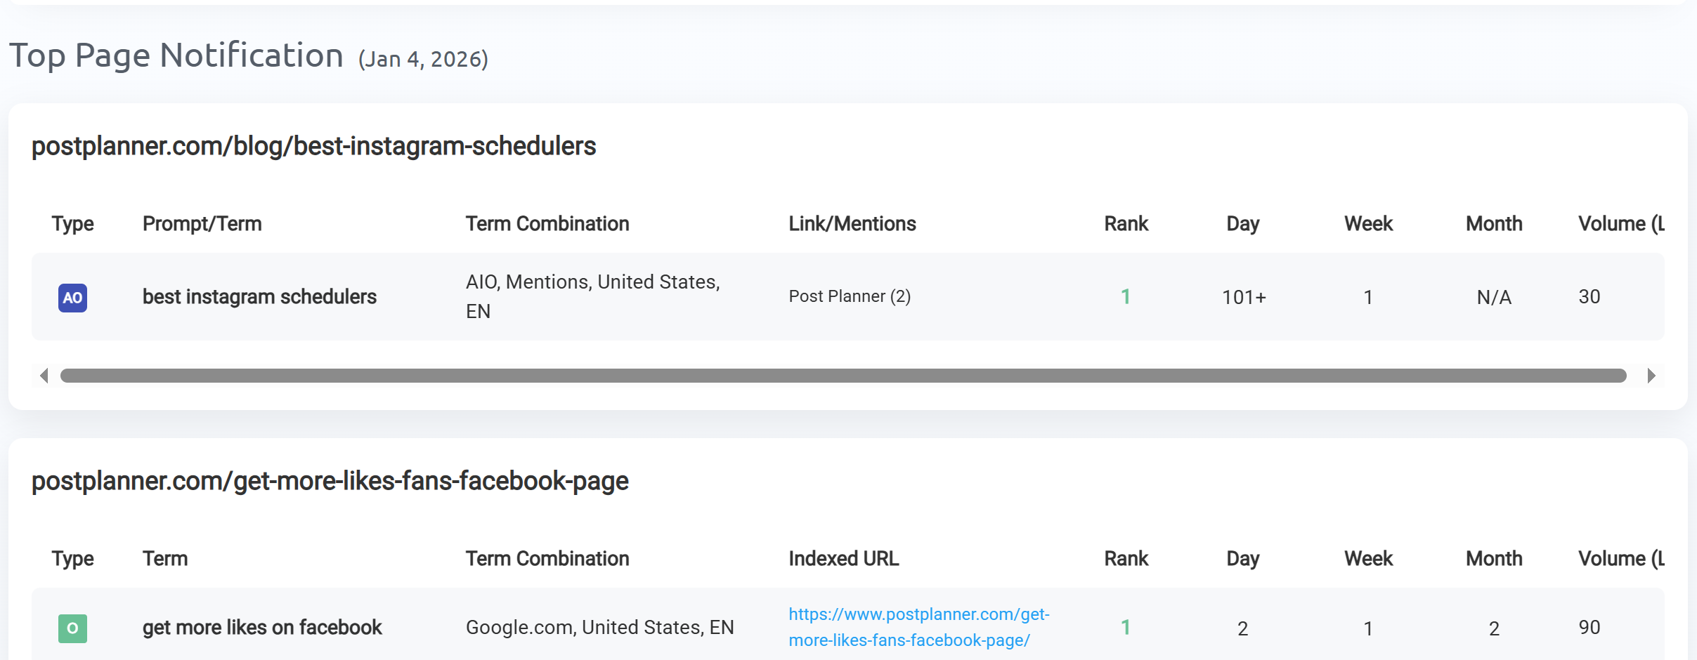Click 'Day' header in the instagram-schedulers table
This screenshot has height=660, width=1697.
[x=1243, y=223]
